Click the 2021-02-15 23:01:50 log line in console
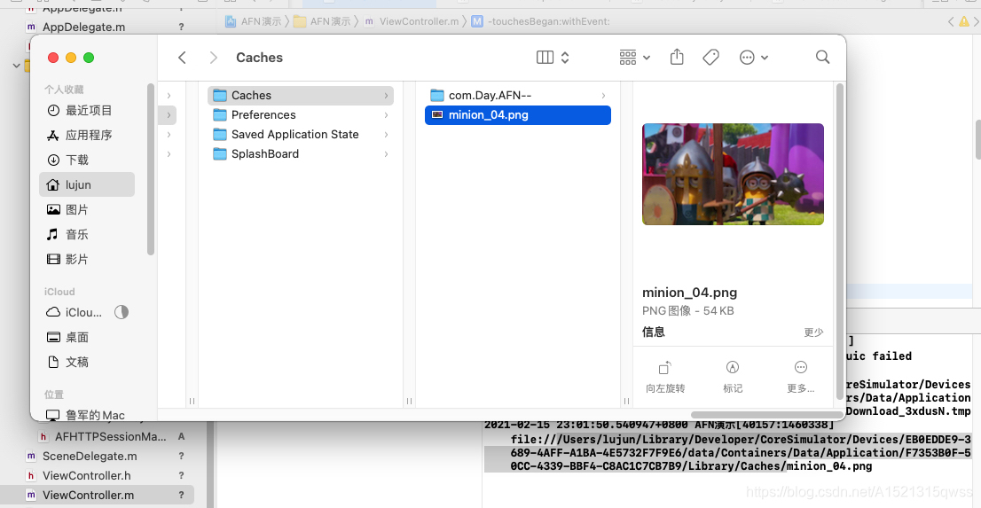Viewport: 981px width, 508px height. pyautogui.click(x=658, y=426)
